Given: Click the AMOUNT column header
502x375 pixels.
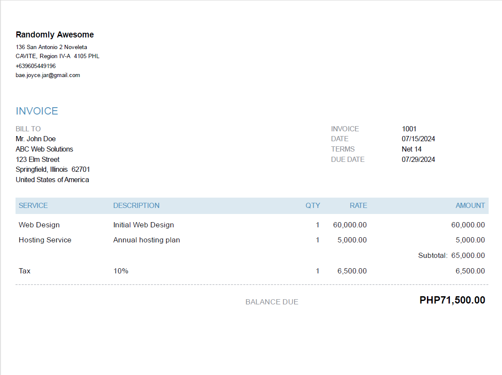Looking at the screenshot, I should [470, 205].
